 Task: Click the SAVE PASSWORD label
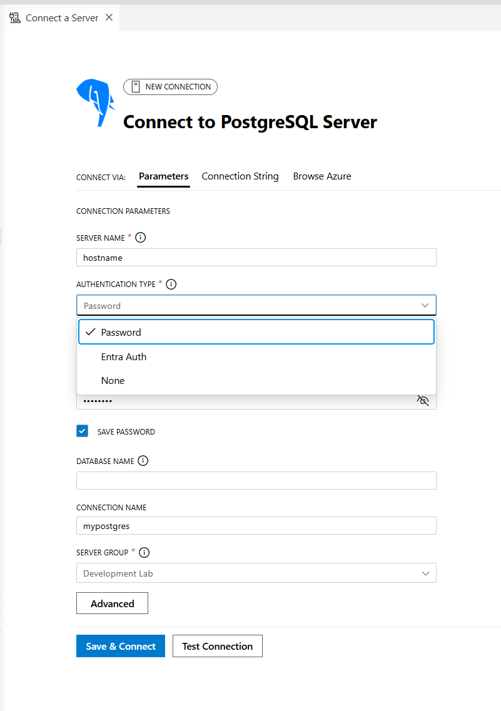pyautogui.click(x=126, y=432)
